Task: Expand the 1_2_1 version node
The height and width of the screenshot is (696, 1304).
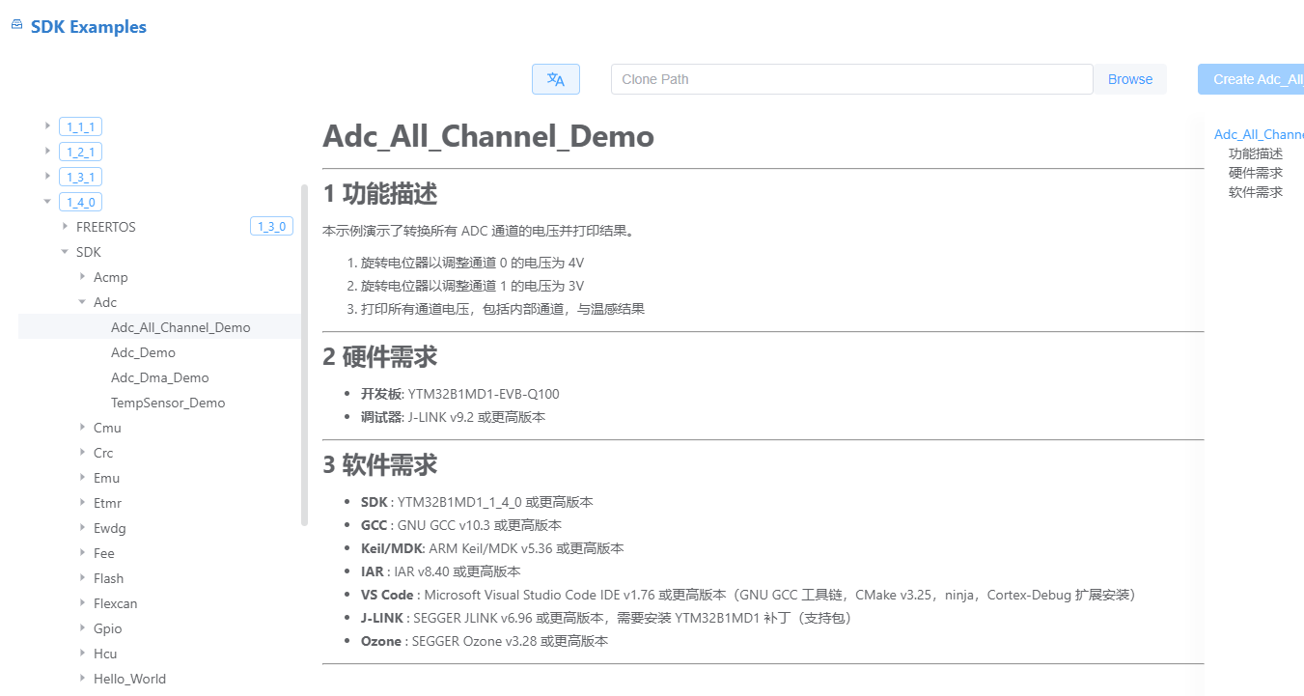Action: point(47,152)
